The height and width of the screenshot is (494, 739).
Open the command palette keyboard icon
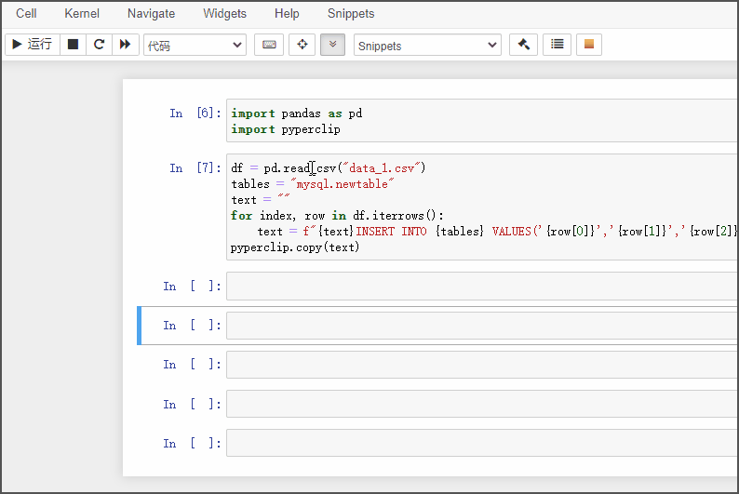click(x=269, y=45)
